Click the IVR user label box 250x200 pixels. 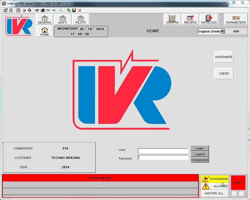coord(236,32)
